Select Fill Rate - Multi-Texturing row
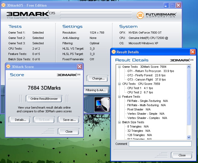 pyautogui.click(x=146, y=105)
